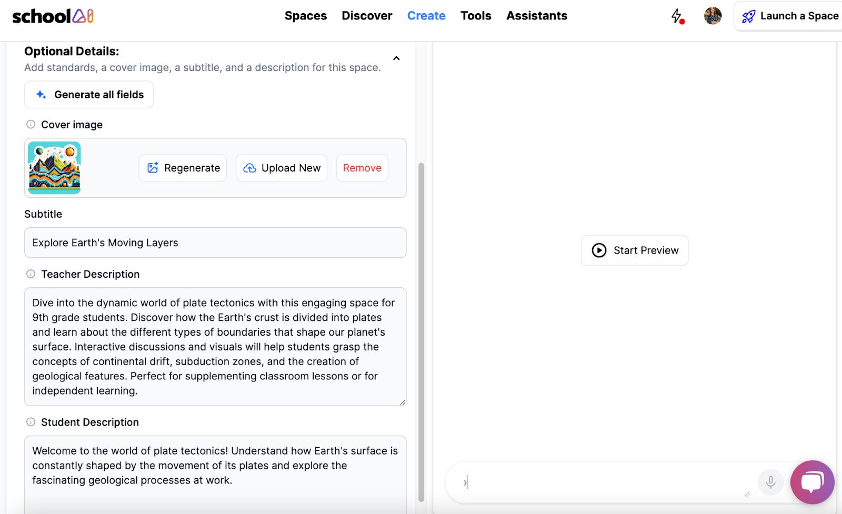Collapse the Optional Details section chevron
The height and width of the screenshot is (514, 842).
pyautogui.click(x=396, y=58)
